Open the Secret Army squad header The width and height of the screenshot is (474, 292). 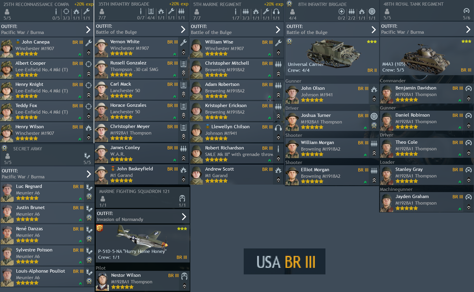click(47, 155)
